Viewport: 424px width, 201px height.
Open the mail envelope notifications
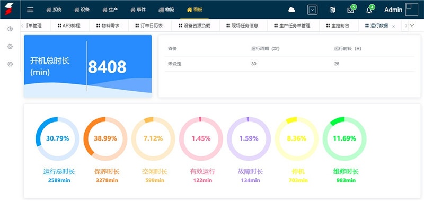[351, 10]
